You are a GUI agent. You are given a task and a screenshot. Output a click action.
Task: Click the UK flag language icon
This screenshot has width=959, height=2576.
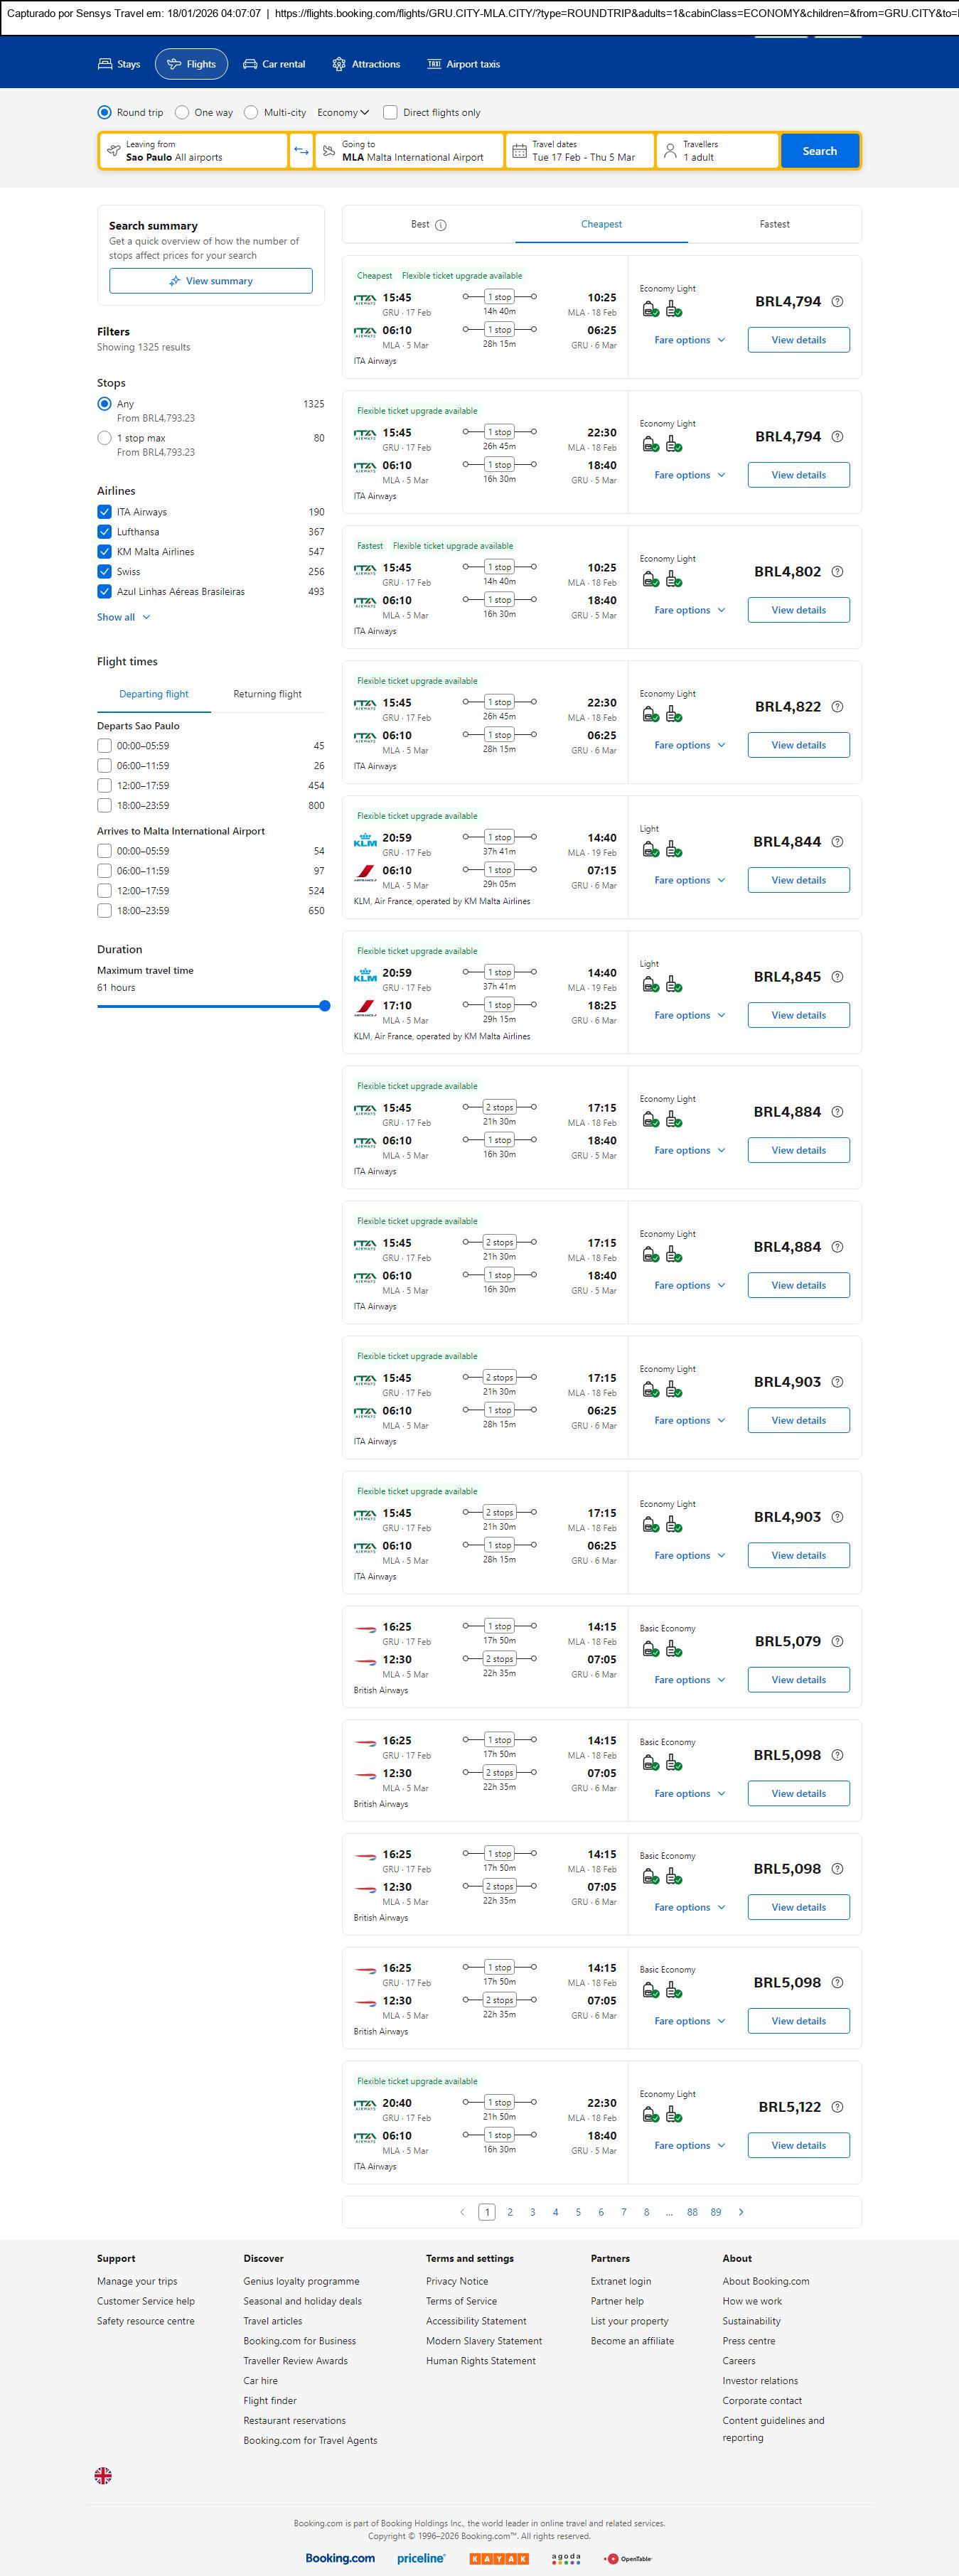click(x=103, y=2475)
